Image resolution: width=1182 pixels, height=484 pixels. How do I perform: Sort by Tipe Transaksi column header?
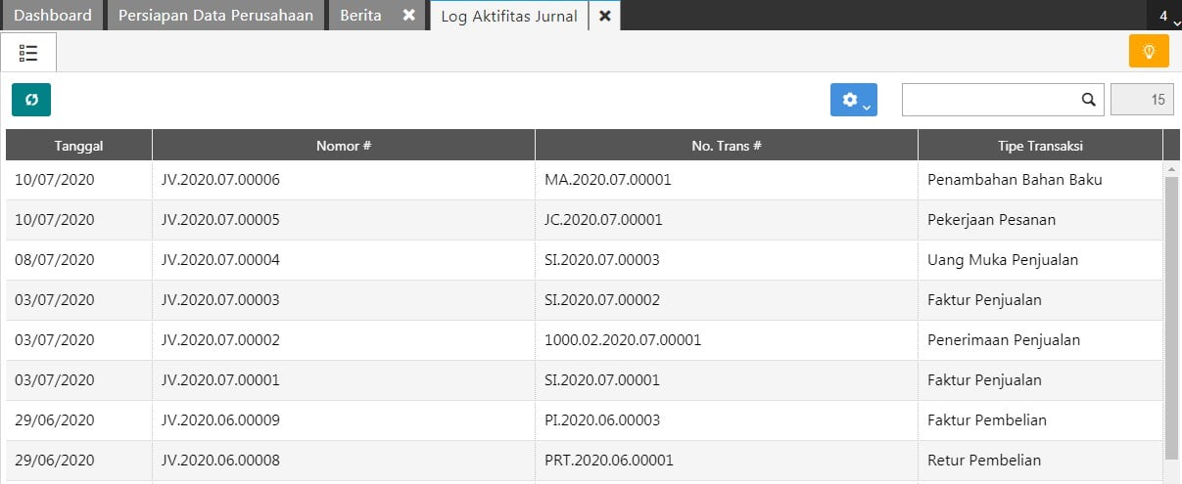click(1040, 146)
